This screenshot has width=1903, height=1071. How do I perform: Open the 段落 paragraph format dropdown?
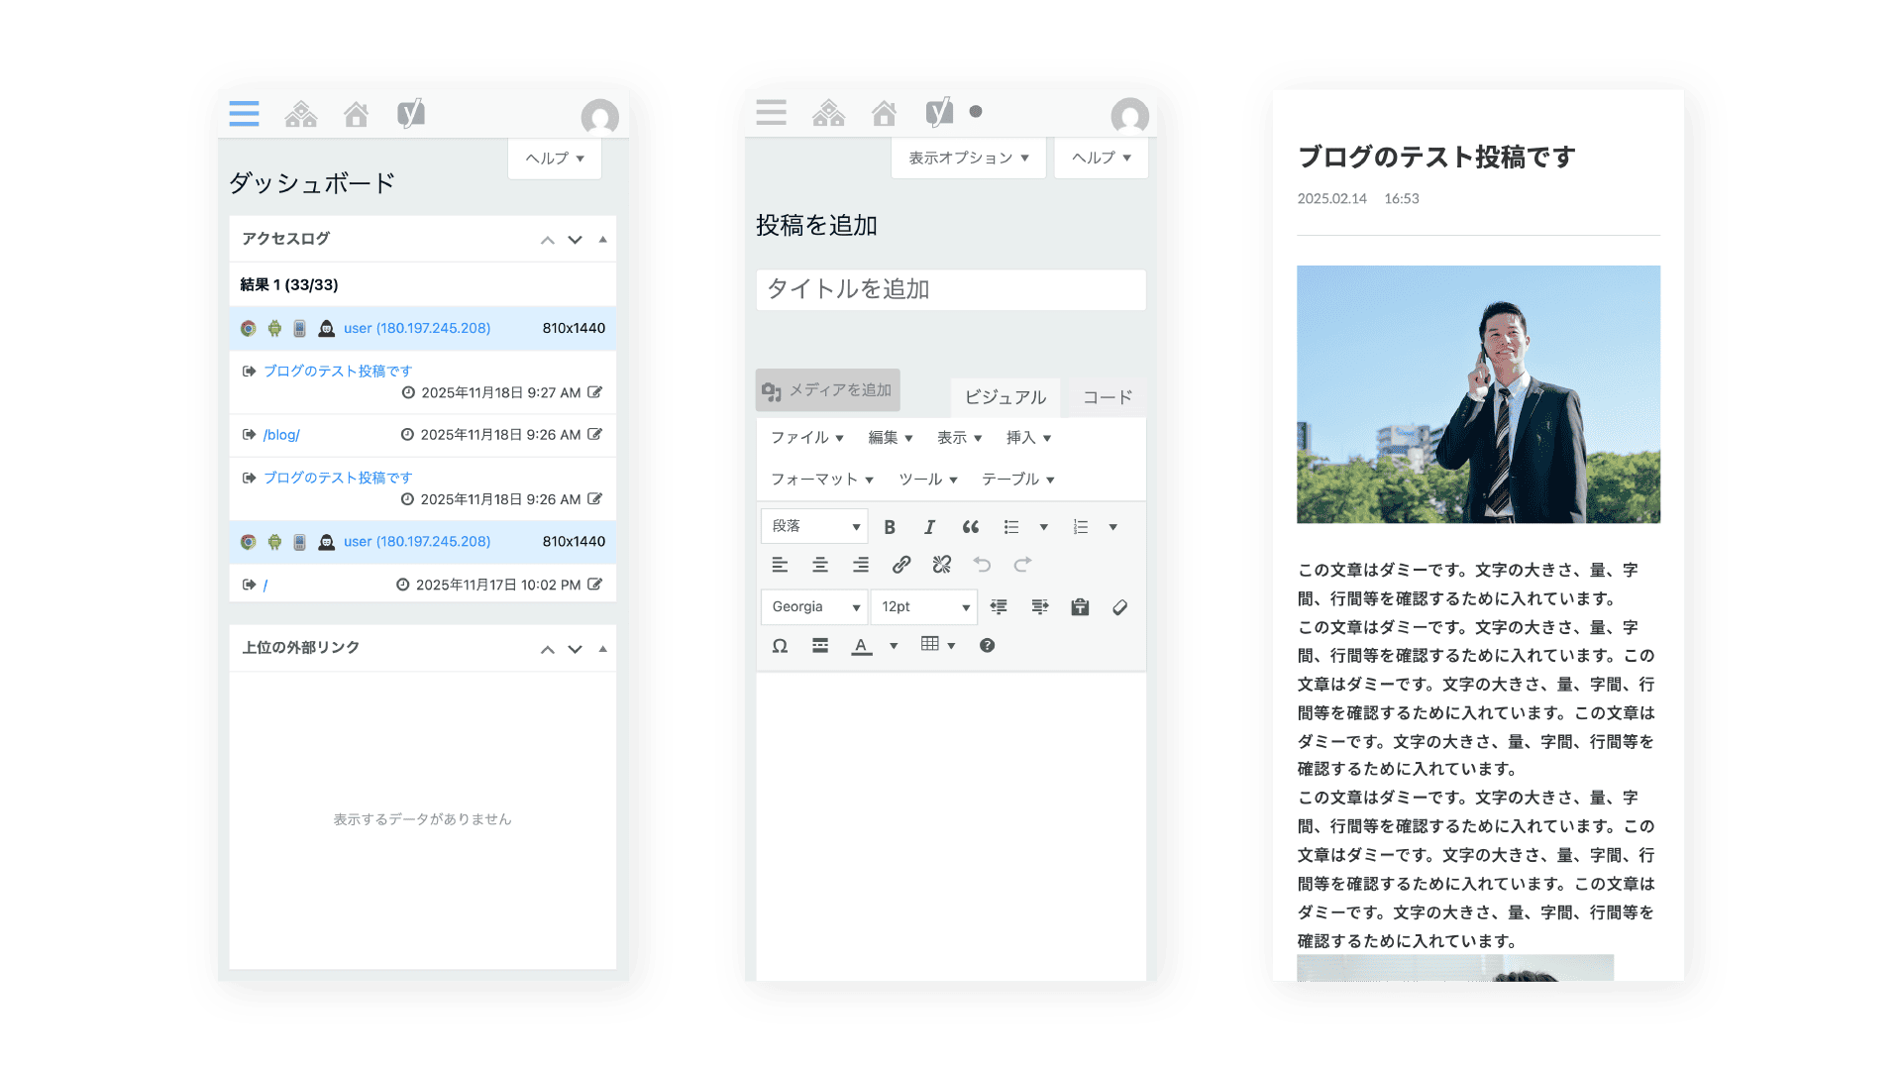(814, 526)
